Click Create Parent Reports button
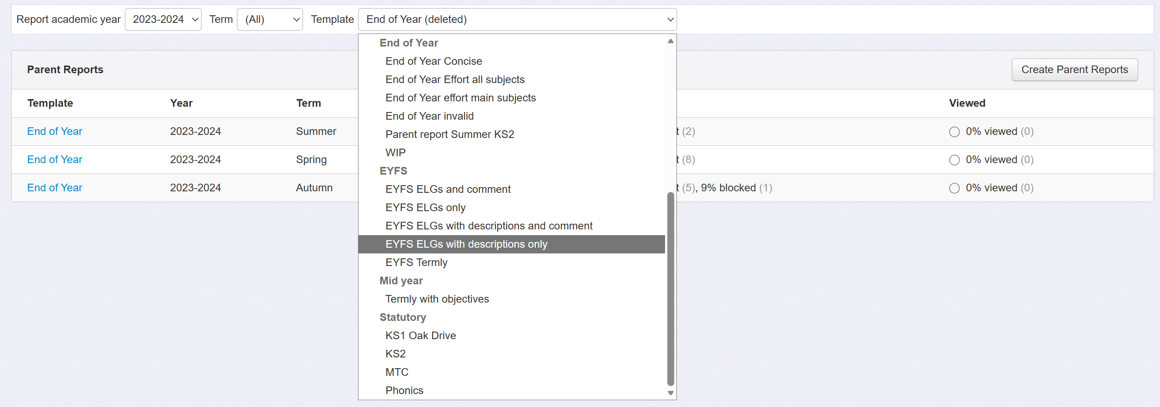1160x407 pixels. tap(1074, 70)
